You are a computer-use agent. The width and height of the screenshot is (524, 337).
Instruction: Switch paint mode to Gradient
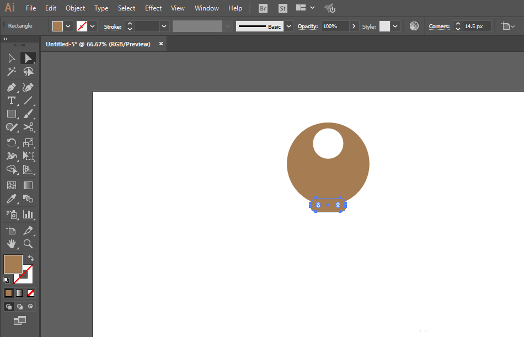pos(20,293)
